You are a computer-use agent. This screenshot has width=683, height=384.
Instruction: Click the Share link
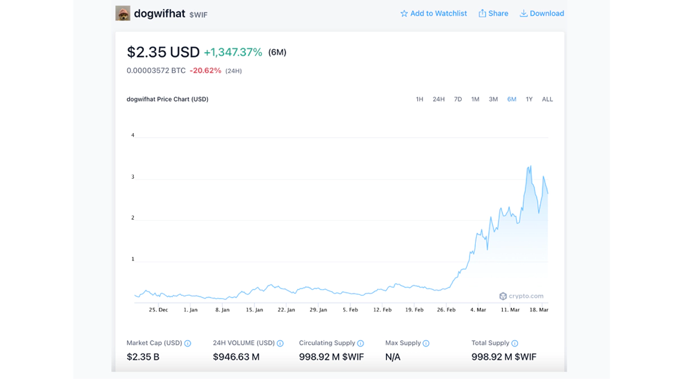click(x=493, y=14)
